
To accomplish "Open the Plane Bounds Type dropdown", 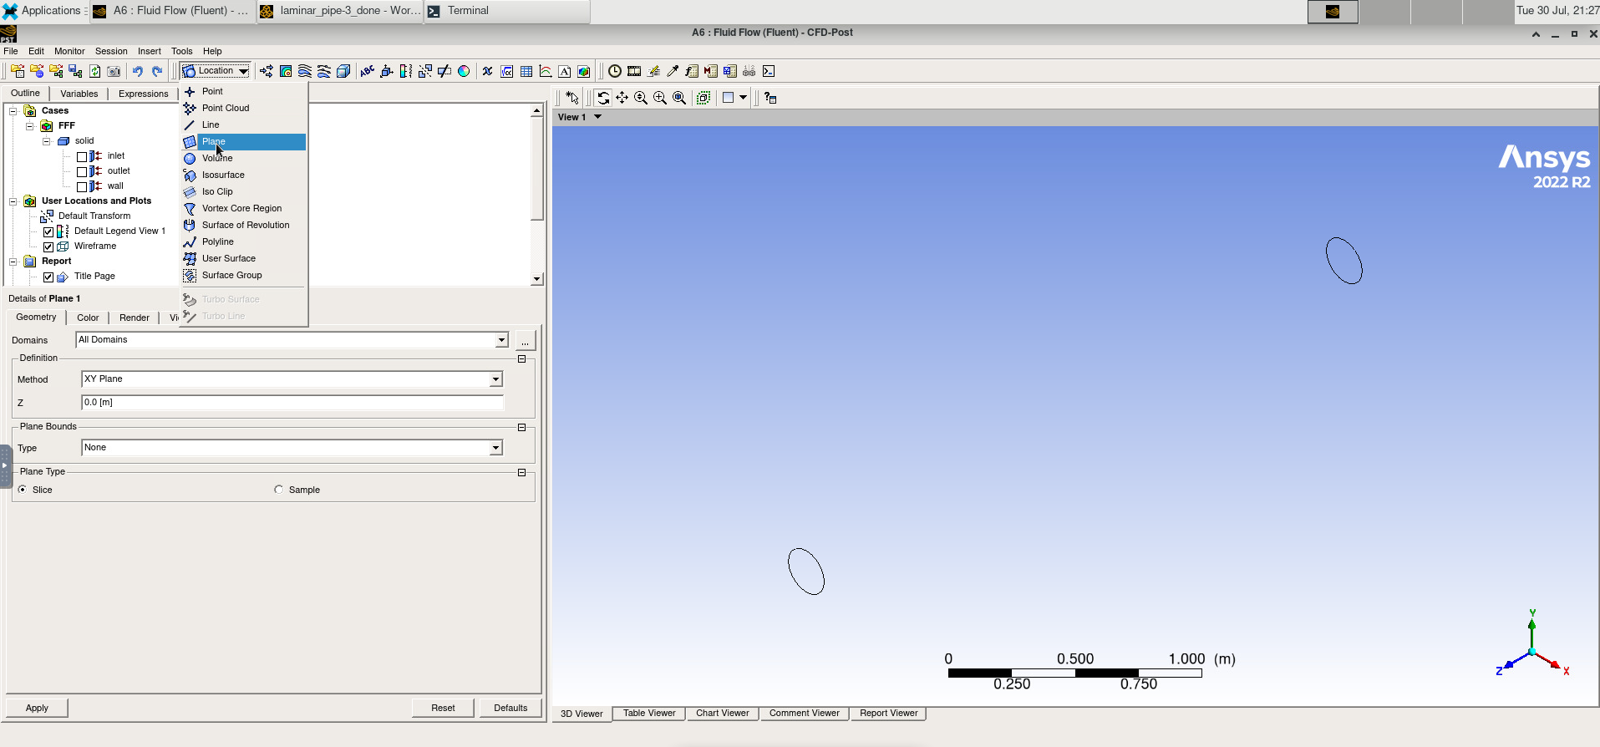I will (x=495, y=448).
